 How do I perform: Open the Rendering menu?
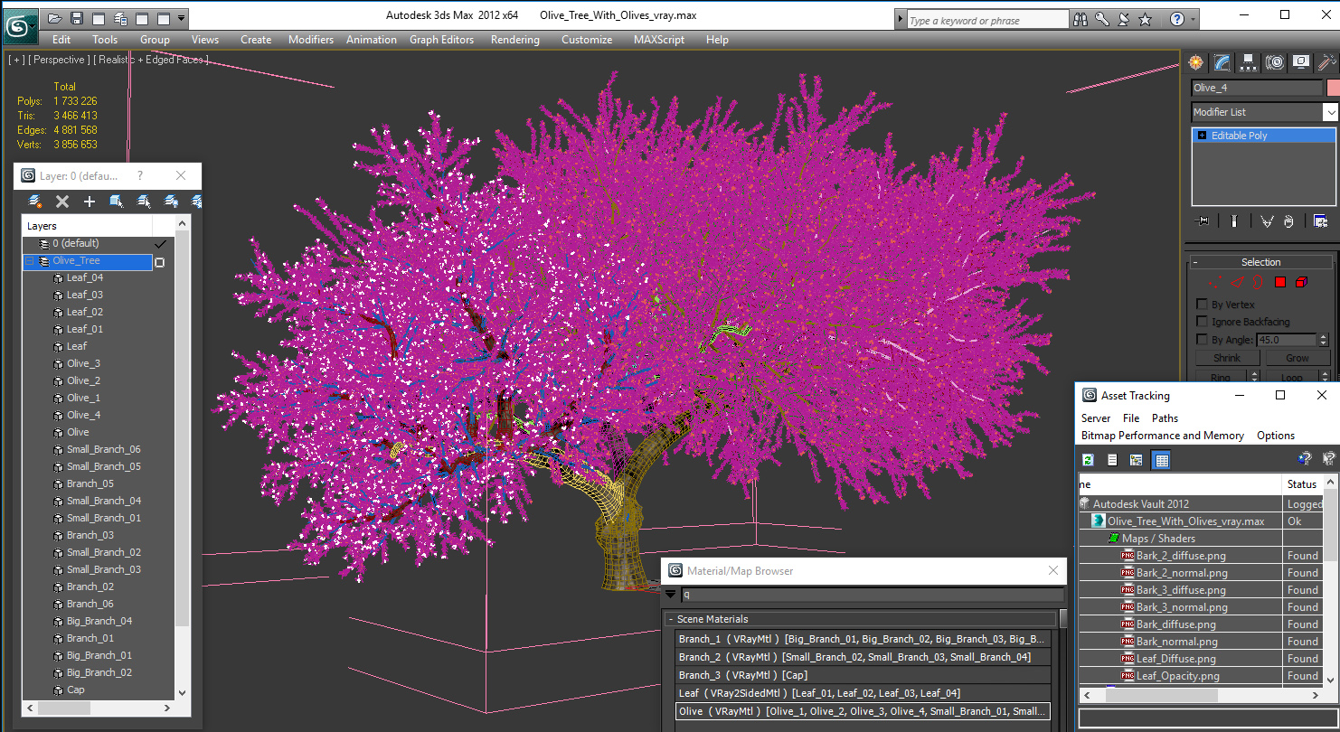515,40
